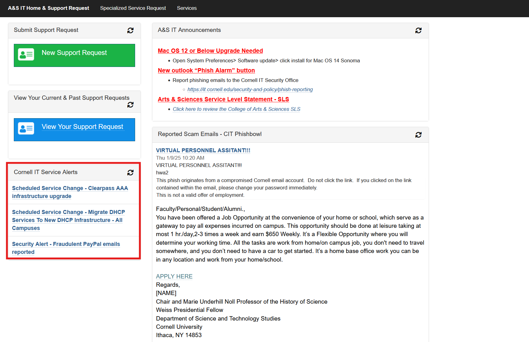This screenshot has height=342, width=529.
Task: Refresh the A&S IT Announcements panel
Action: (x=418, y=30)
